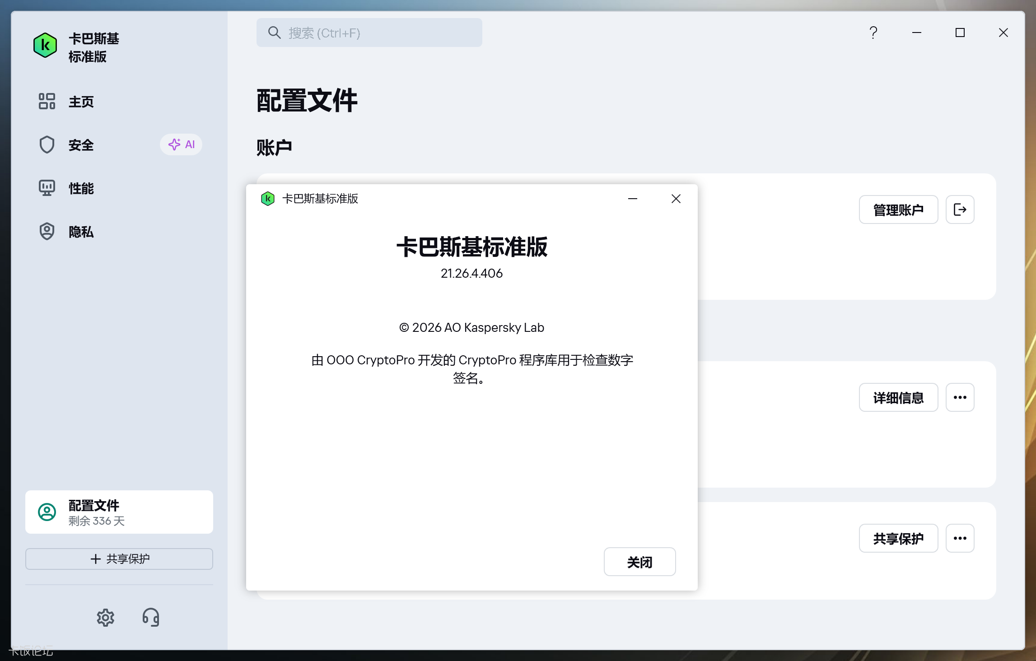
Task: Focus the 搜索 (Ctrl+F) search field
Action: [369, 33]
